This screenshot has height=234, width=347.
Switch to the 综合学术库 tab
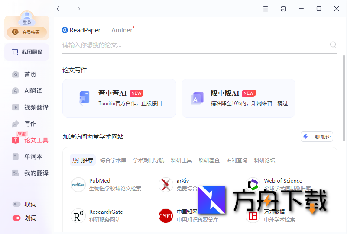pos(113,160)
